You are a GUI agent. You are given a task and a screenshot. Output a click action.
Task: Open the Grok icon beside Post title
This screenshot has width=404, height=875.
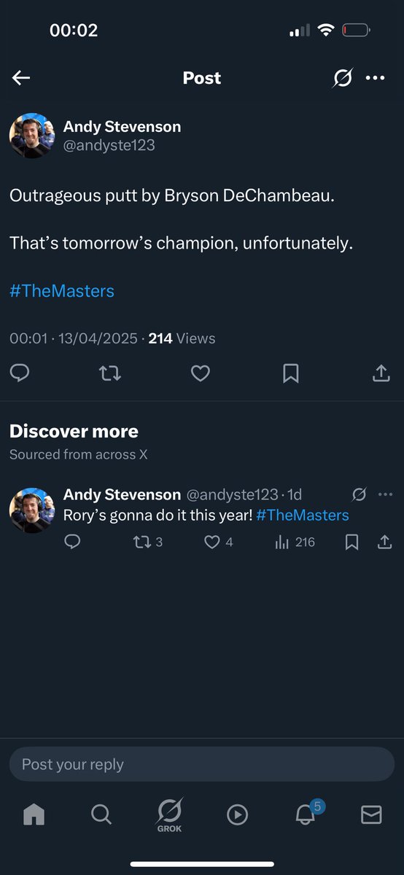pos(342,77)
